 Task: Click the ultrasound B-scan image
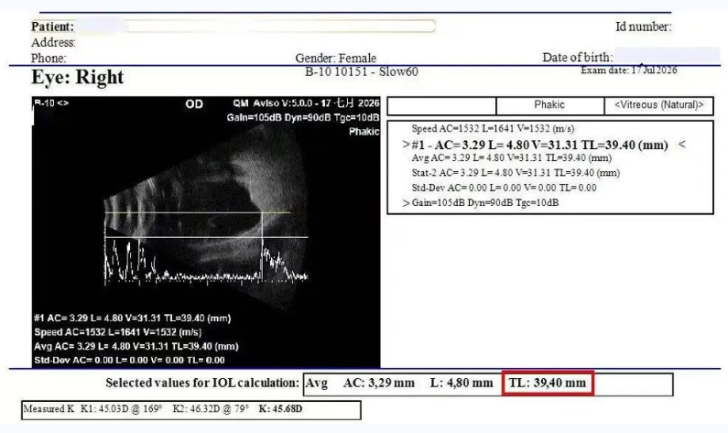click(x=206, y=232)
